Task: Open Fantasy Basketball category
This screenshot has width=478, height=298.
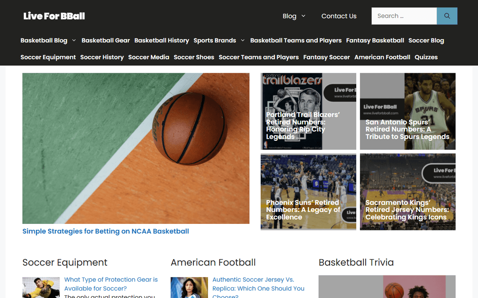Action: pyautogui.click(x=375, y=41)
